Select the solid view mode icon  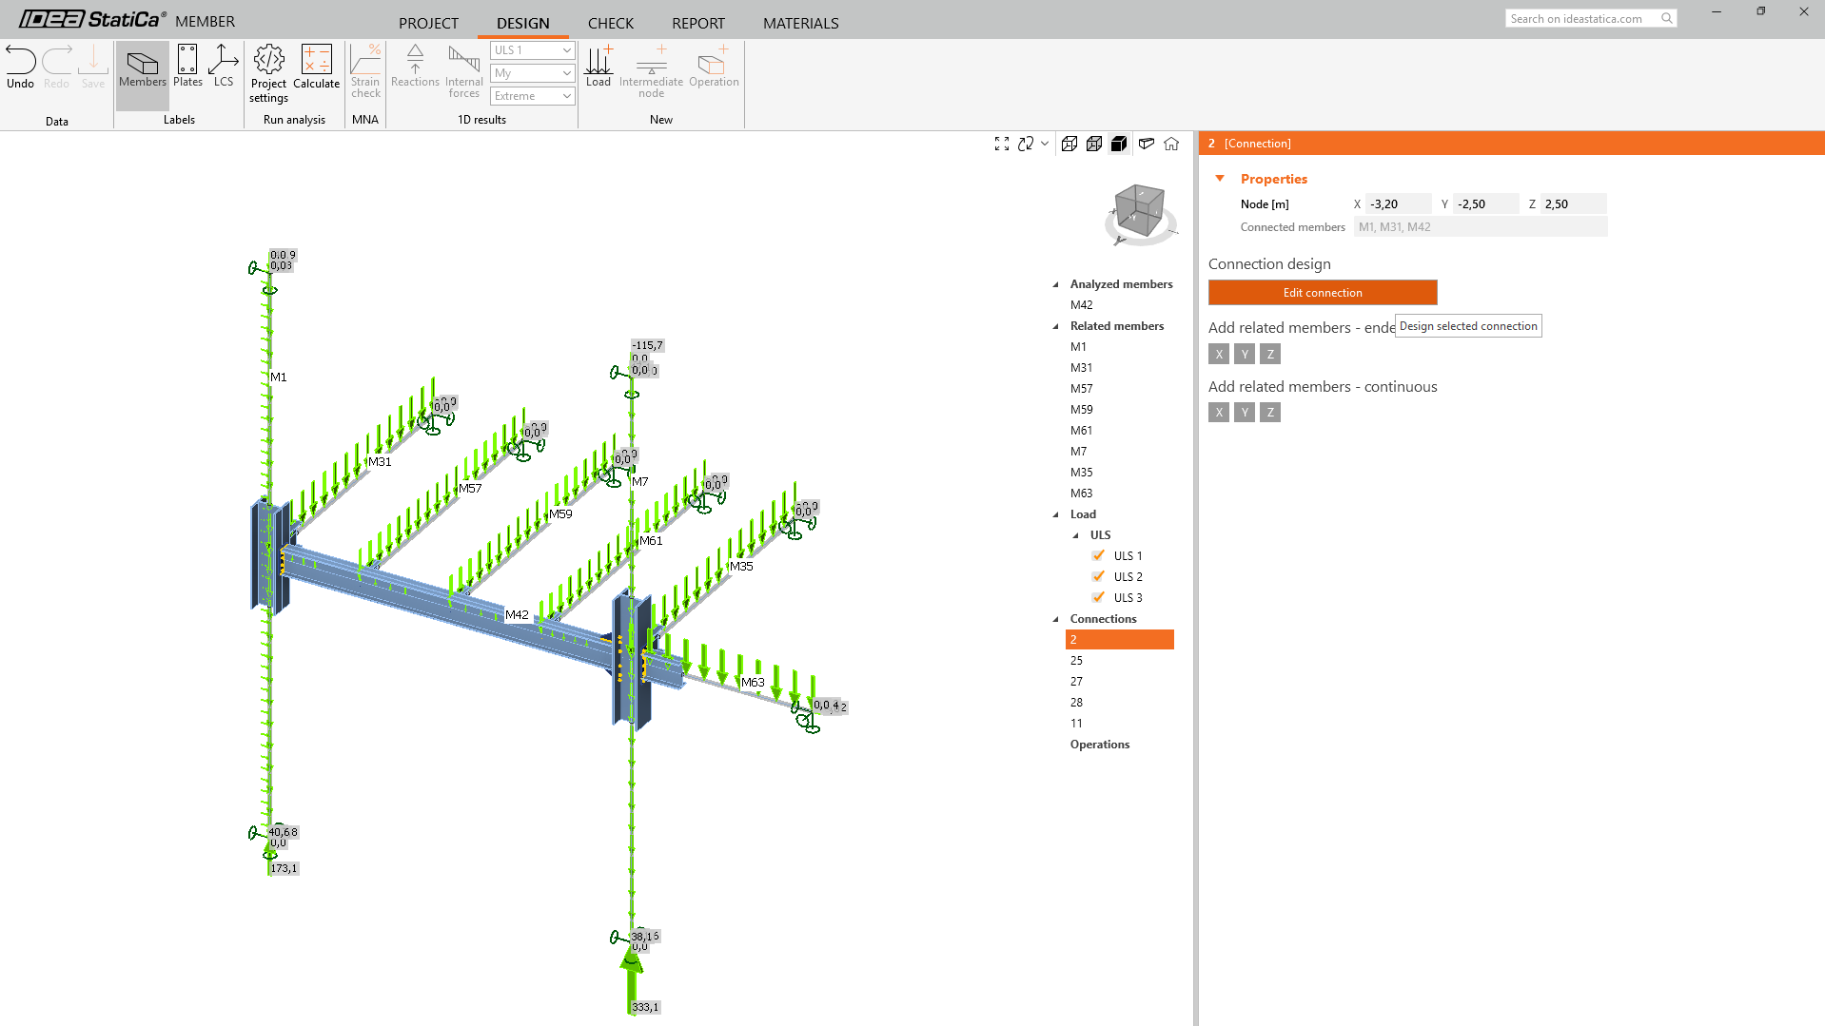pyautogui.click(x=1120, y=144)
